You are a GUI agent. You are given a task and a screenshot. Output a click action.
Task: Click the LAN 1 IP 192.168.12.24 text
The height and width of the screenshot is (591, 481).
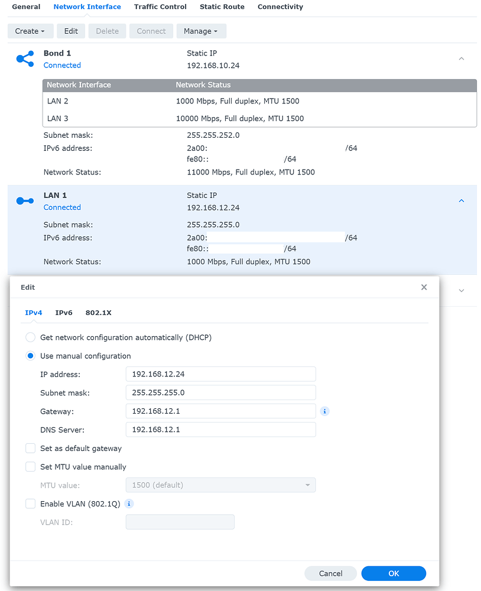click(213, 207)
